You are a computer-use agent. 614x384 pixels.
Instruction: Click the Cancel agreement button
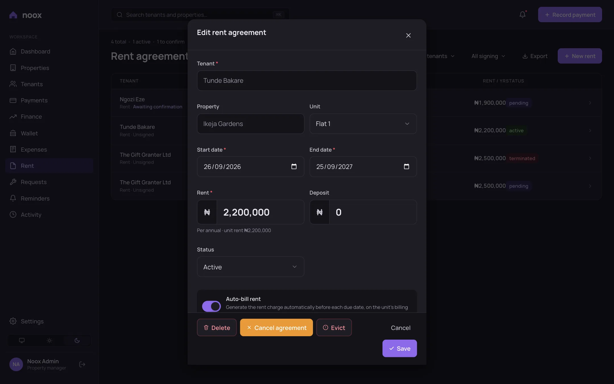(276, 328)
